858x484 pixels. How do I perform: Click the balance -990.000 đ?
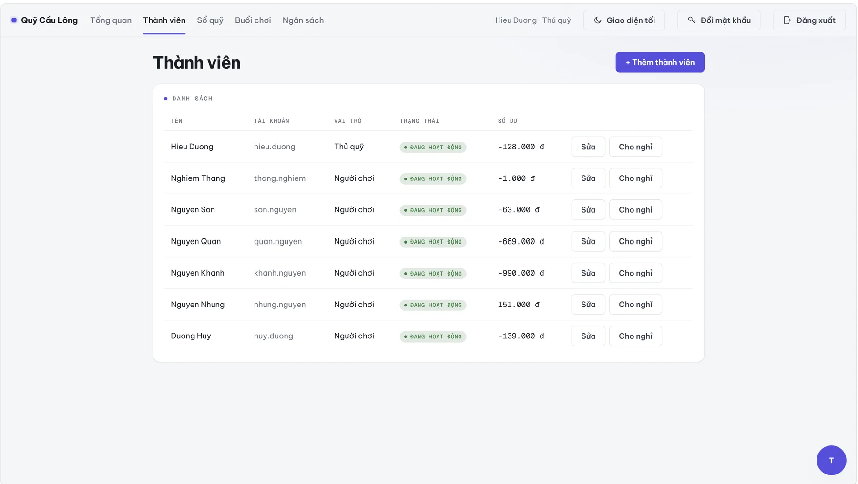tap(521, 273)
